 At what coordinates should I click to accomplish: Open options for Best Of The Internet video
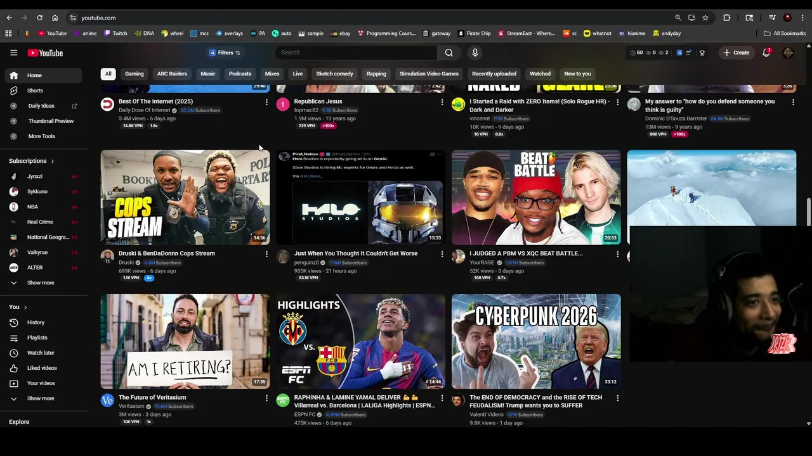(266, 102)
